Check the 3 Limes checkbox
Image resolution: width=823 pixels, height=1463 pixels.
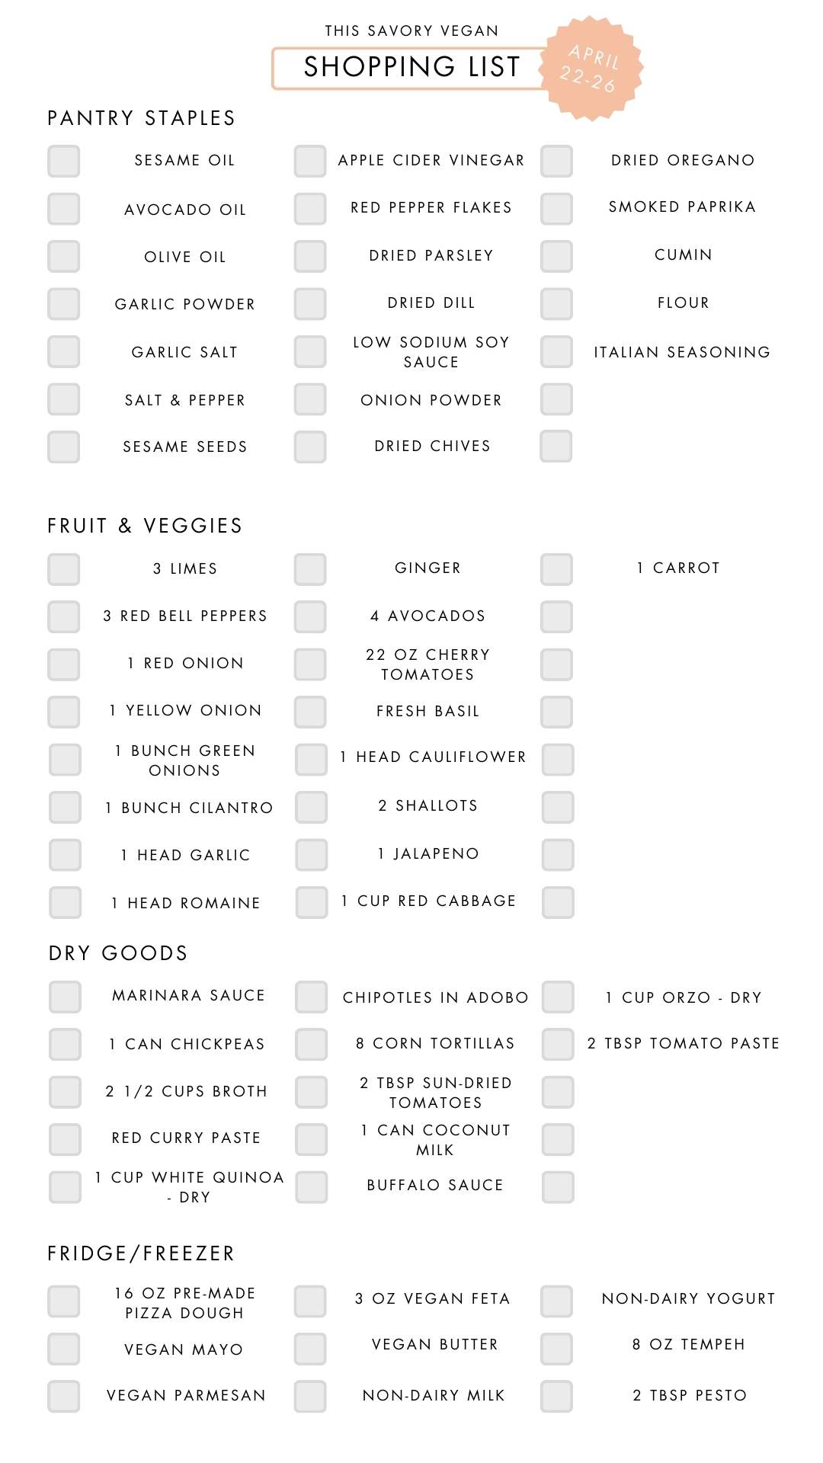(64, 569)
